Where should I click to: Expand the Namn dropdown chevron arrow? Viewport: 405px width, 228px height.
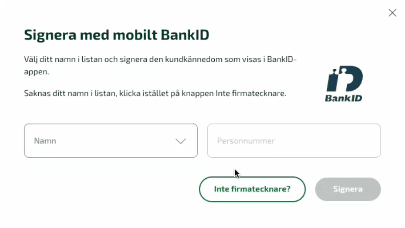[x=180, y=141]
